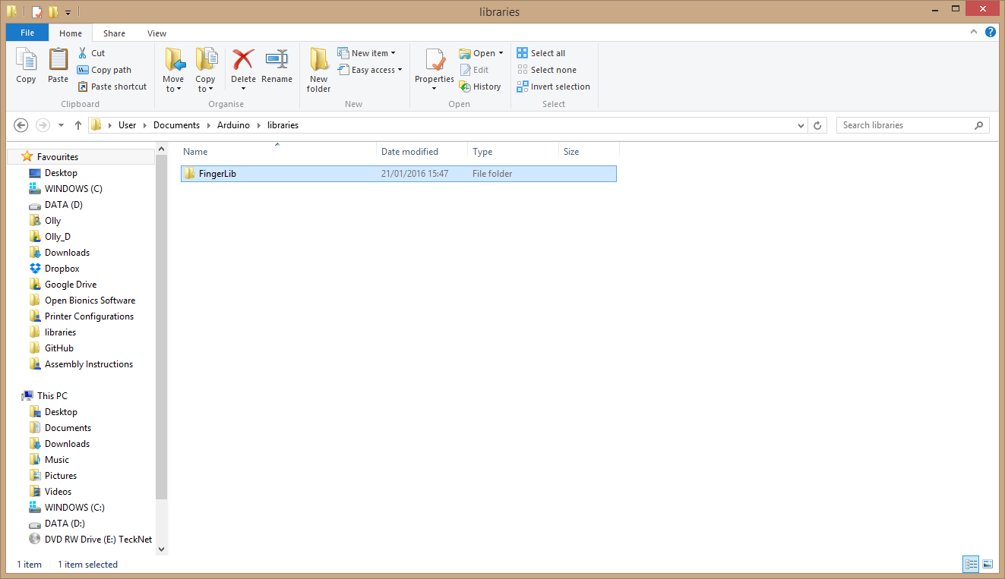
Task: Open Music under This PC
Action: (x=56, y=460)
